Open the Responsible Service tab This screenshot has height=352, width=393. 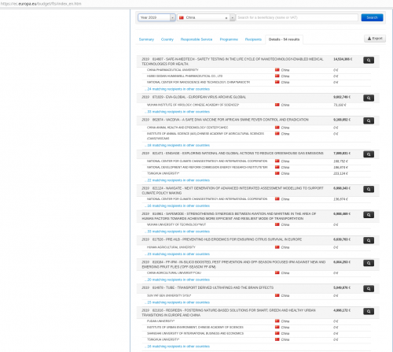(x=196, y=39)
